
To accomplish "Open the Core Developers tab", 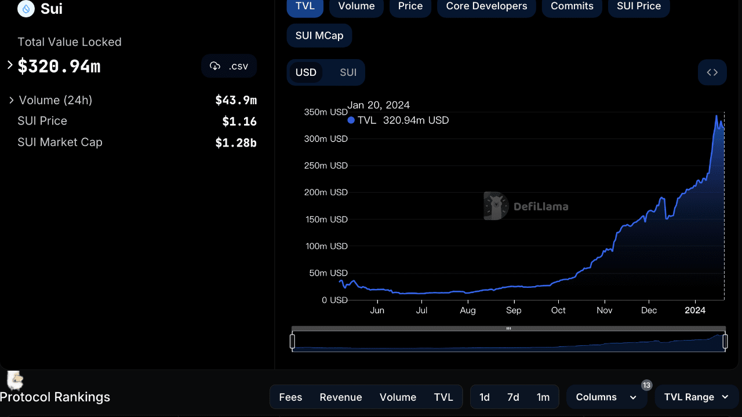I will (486, 6).
